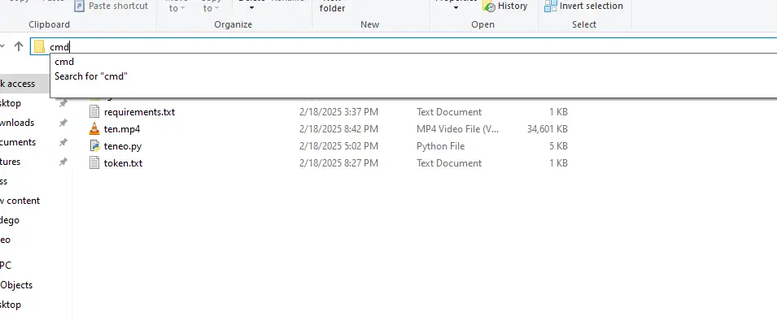Image resolution: width=777 pixels, height=320 pixels.
Task: Open Documents in the navigation pane
Action: (18, 142)
